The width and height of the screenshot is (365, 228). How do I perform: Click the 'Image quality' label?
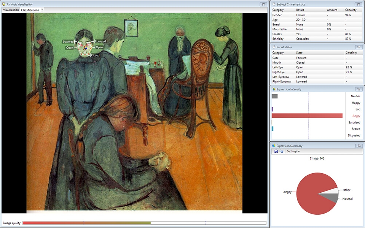(12, 223)
